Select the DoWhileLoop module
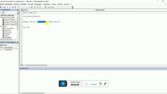Image resolution: width=167 pixels, height=94 pixels. pyautogui.click(x=8, y=32)
